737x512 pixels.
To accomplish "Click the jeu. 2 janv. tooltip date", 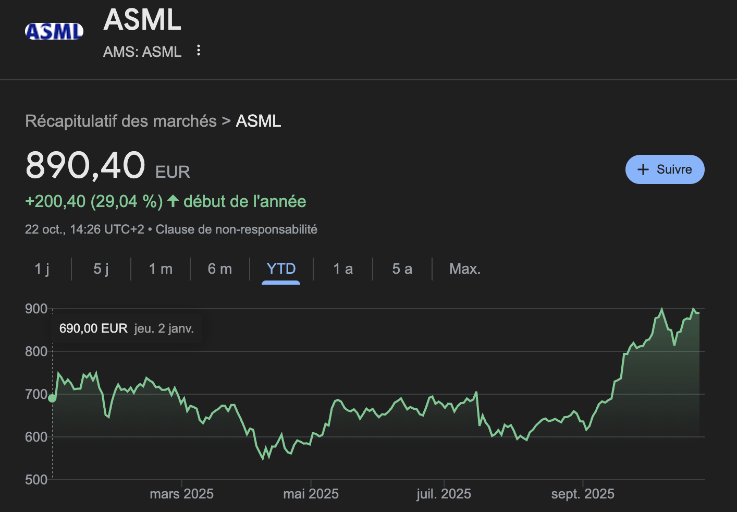I will pyautogui.click(x=164, y=328).
